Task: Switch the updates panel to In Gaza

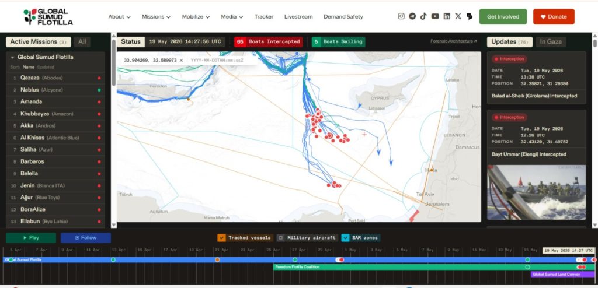Action: (551, 42)
